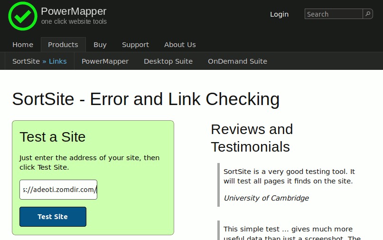Go to the Home menu item

pyautogui.click(x=23, y=45)
